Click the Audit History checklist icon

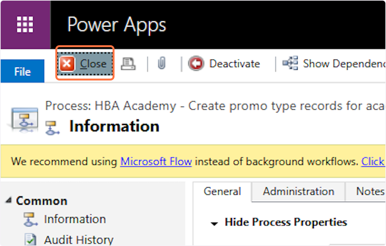tap(31, 240)
